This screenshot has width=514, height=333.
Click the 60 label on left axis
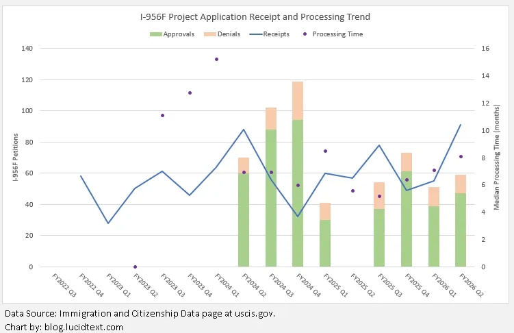[29, 173]
